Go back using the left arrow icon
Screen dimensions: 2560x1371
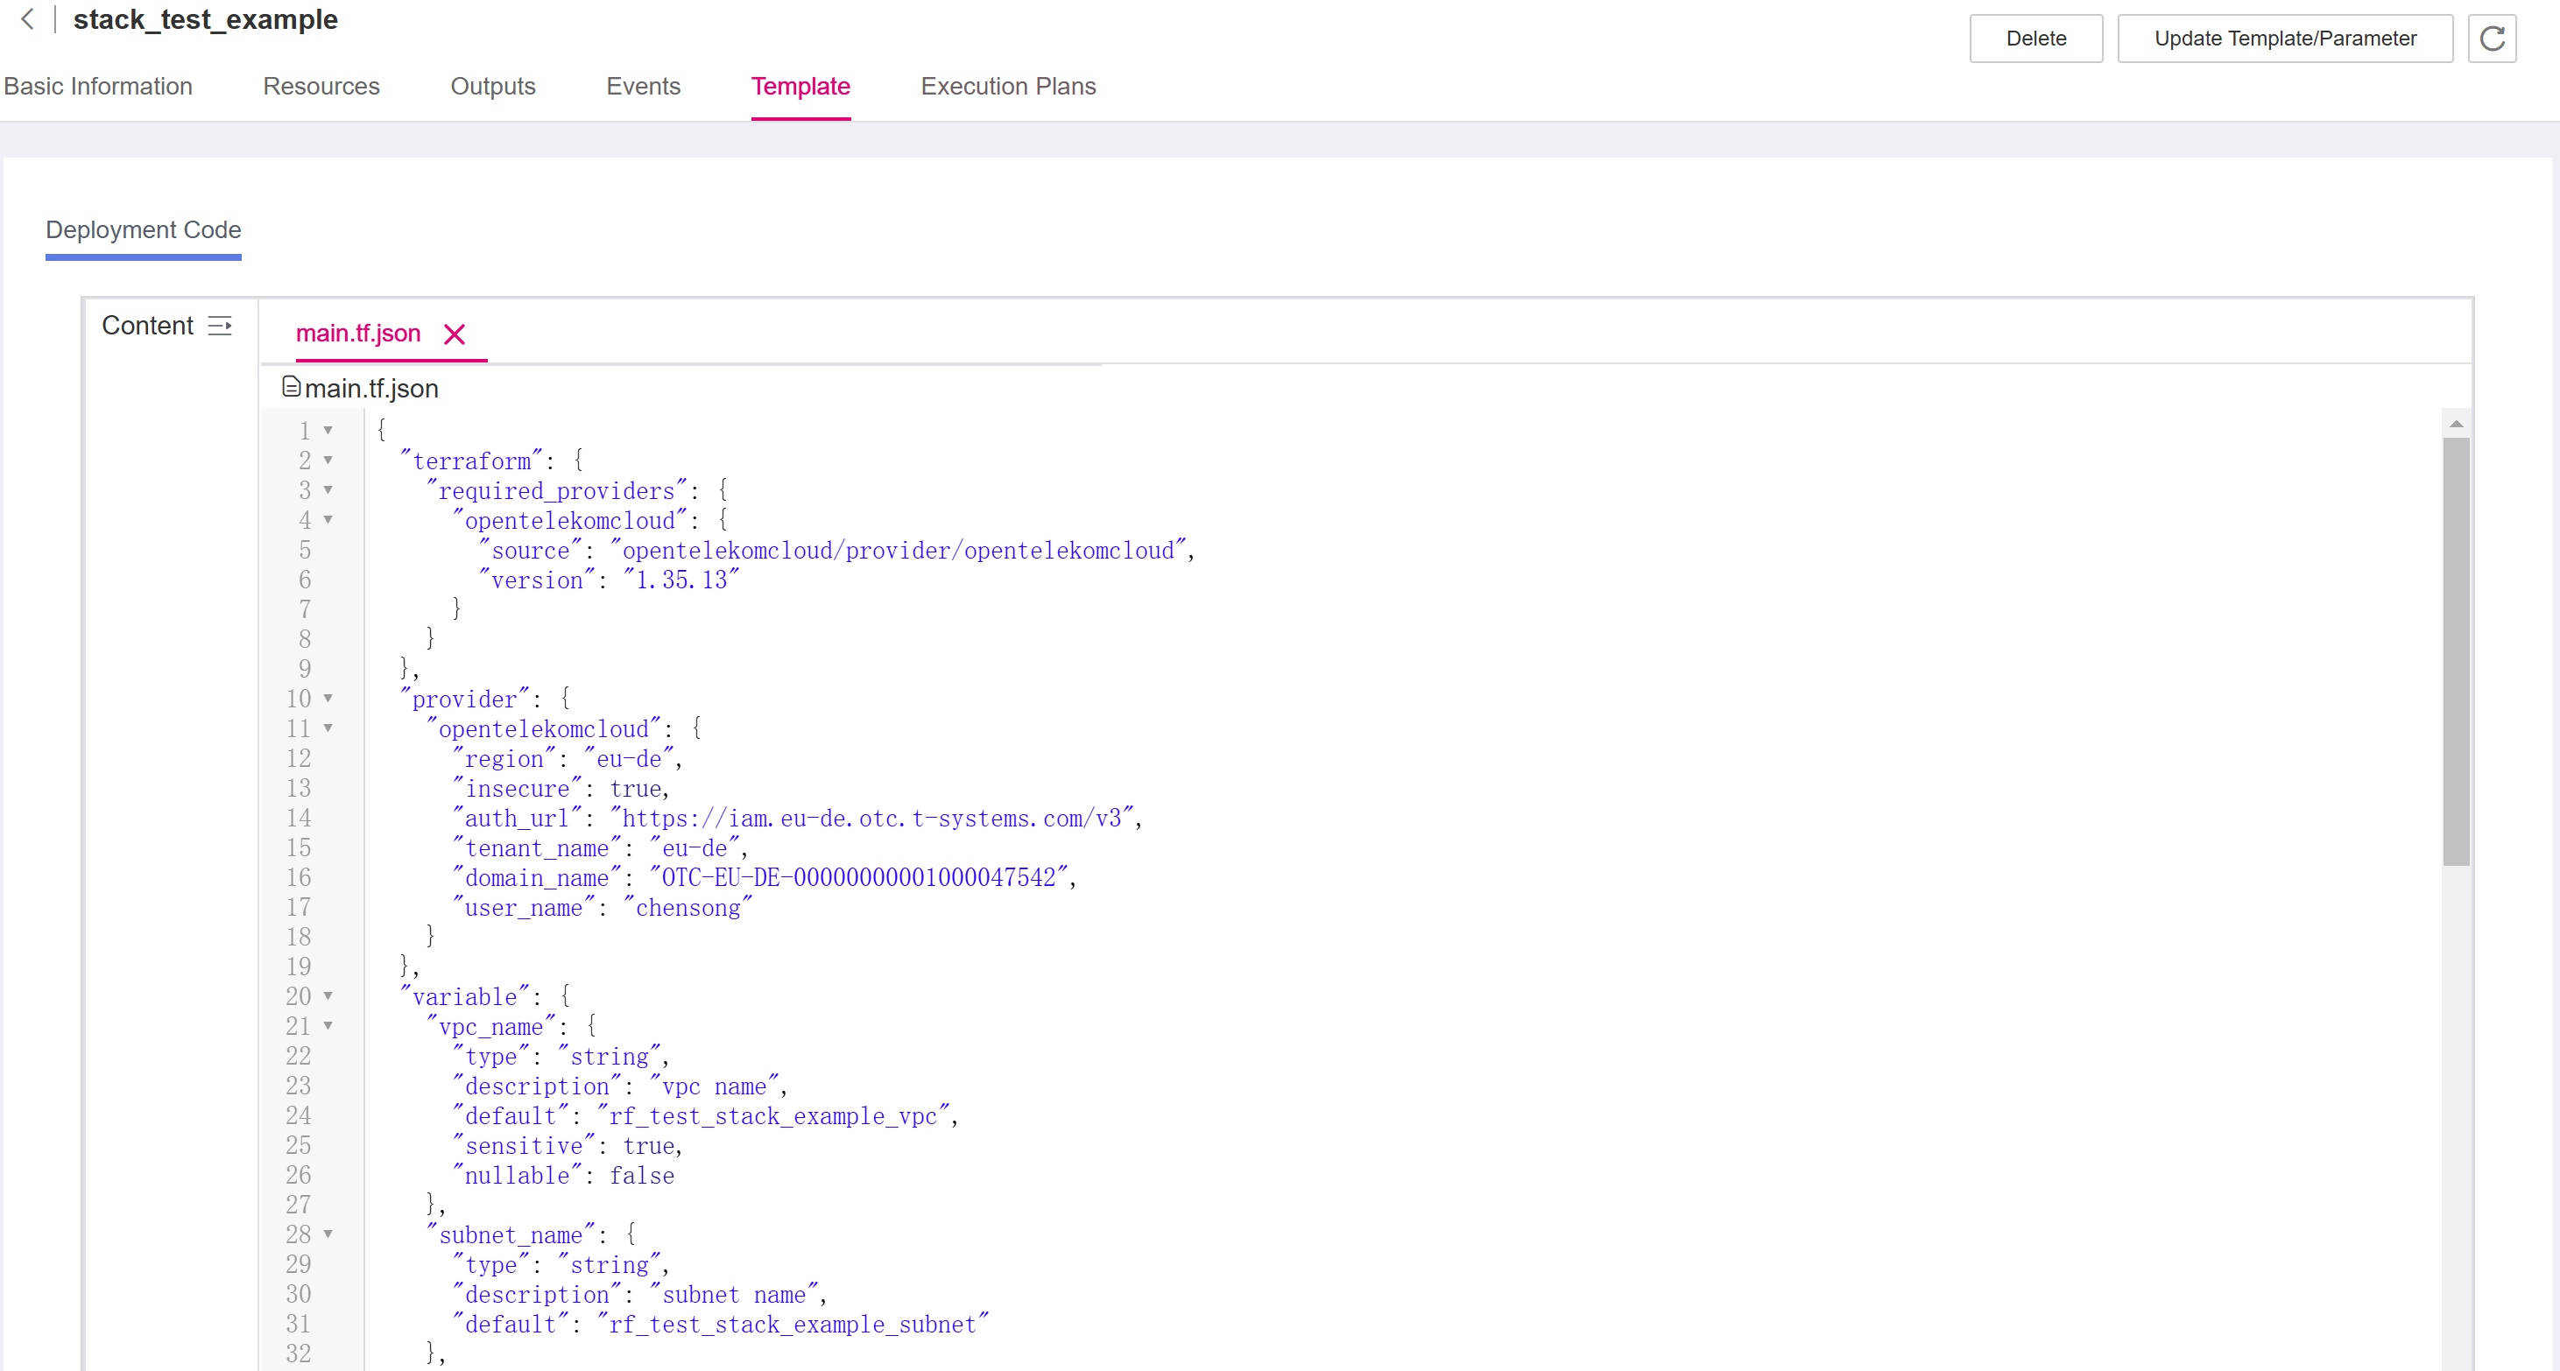(28, 19)
